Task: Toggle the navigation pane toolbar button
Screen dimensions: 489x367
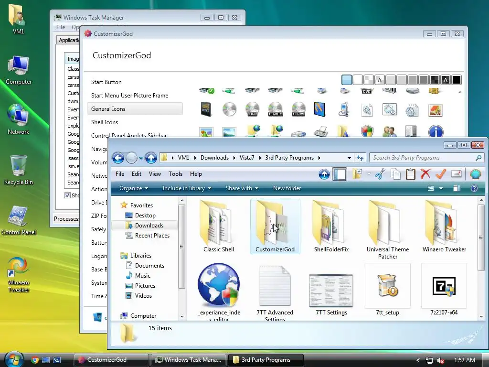Action: tap(340, 174)
